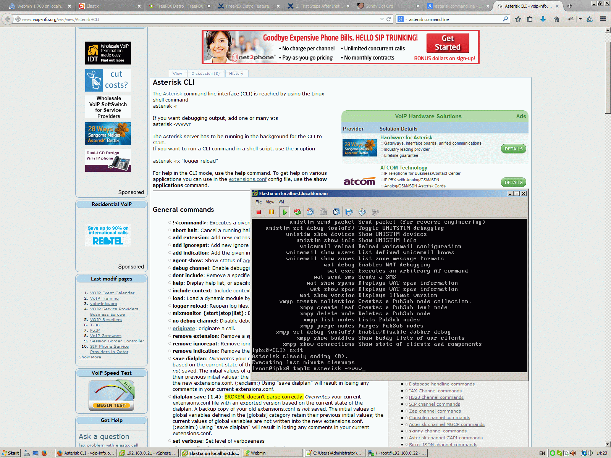
Task: Launch Firefox from the quick launch bar
Action: point(44,453)
